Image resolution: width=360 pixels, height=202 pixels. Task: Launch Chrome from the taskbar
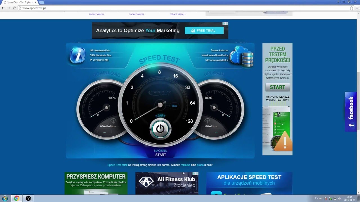17,198
